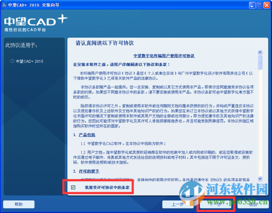Click the bold line 在安装本软件之前
The image size is (272, 213).
pyautogui.click(x=121, y=64)
